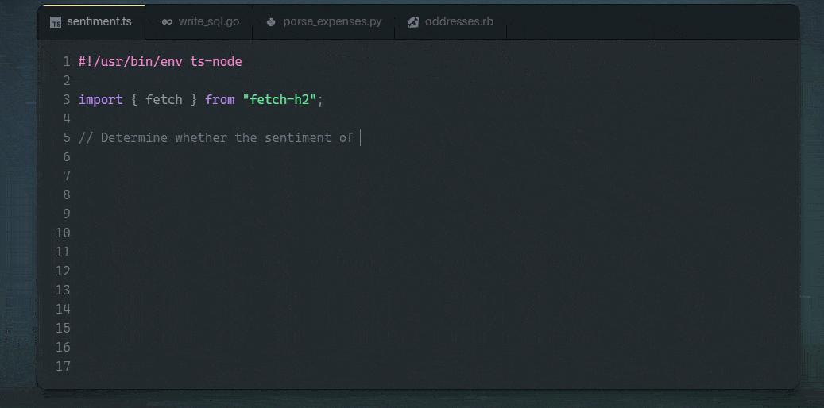Click the Go icon on write_sql.go tab

(x=167, y=22)
